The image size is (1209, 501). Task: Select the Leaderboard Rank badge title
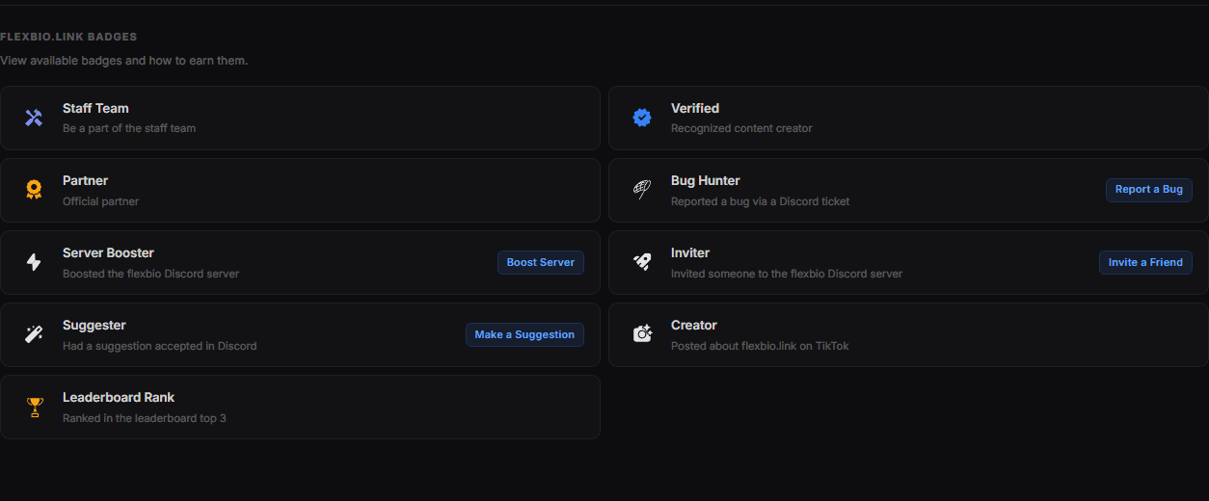(119, 397)
